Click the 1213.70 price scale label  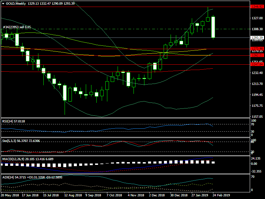pyautogui.click(x=257, y=84)
